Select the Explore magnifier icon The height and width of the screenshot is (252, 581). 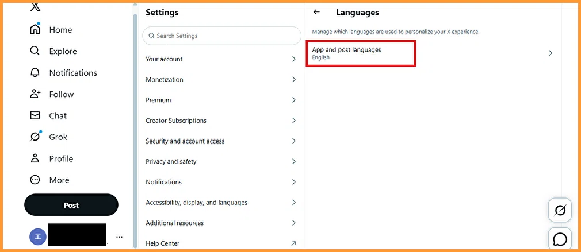(35, 51)
